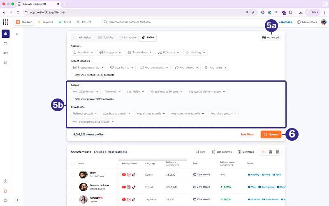
Task: Check the kanako row box
Action: click(x=73, y=199)
